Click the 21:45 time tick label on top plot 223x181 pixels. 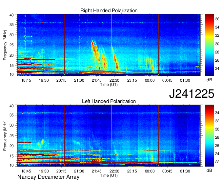point(97,80)
